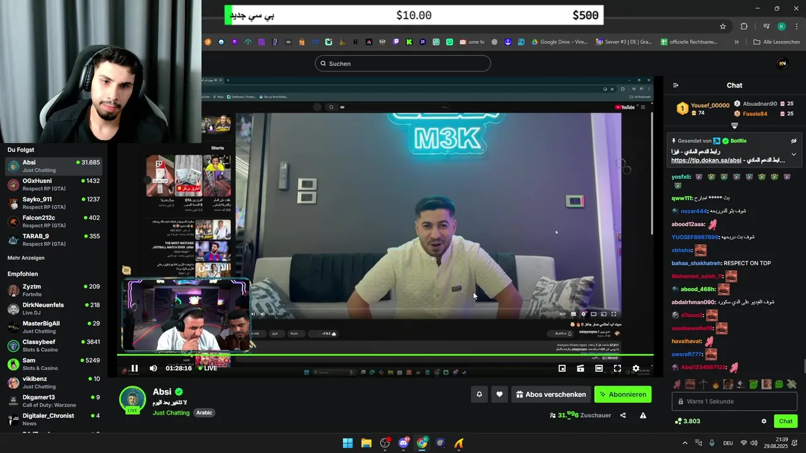The image size is (806, 453).
Task: Click the chat message input field
Action: (x=734, y=401)
